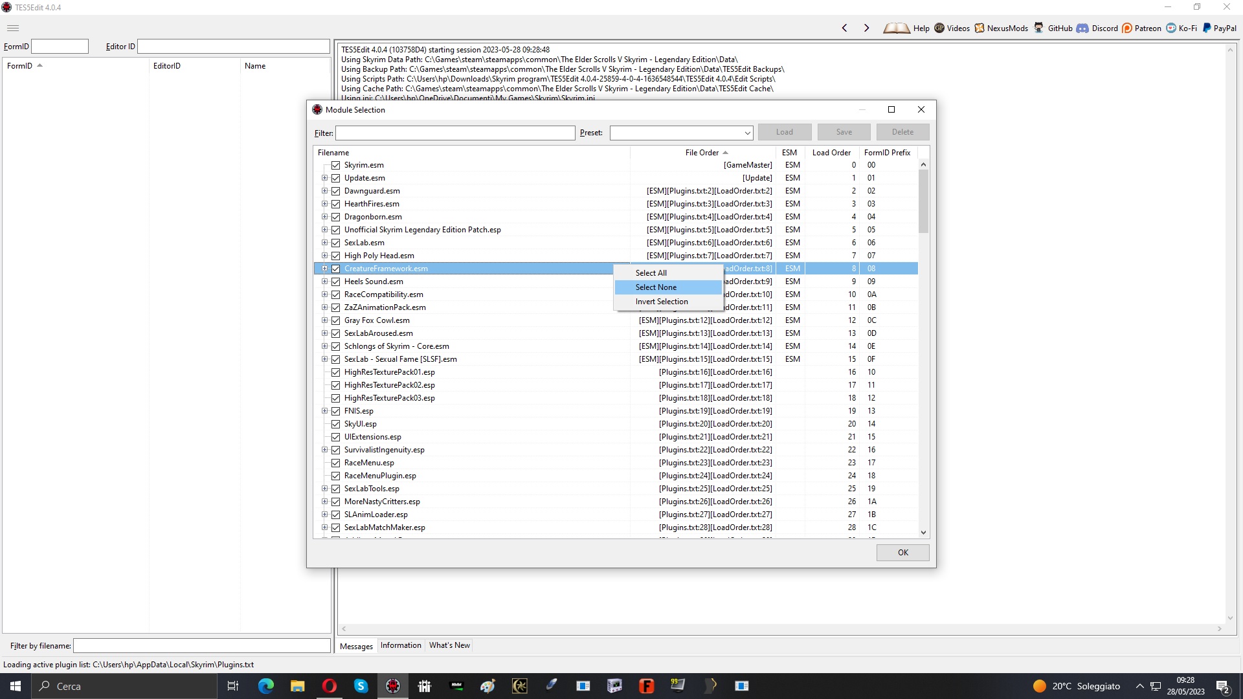Click the Delete preset button

[902, 132]
